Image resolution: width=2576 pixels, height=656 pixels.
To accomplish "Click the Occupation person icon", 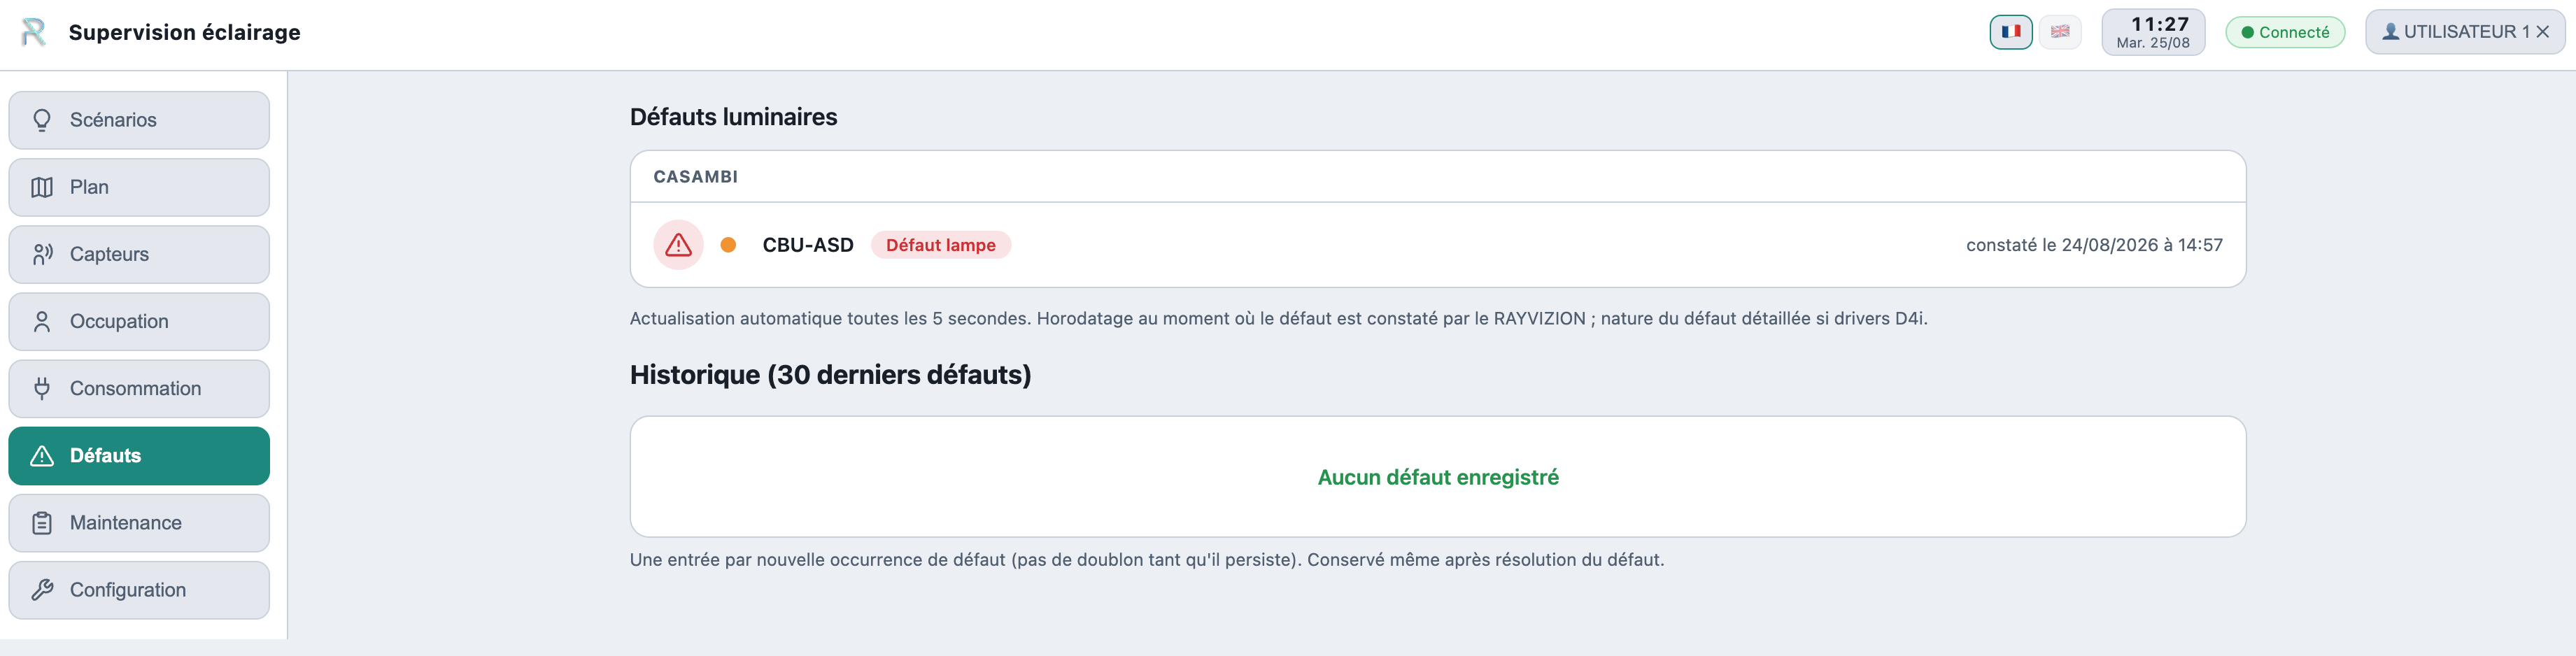I will (x=42, y=321).
